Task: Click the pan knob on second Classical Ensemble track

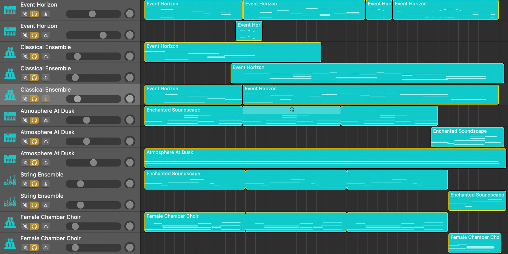Action: pyautogui.click(x=130, y=77)
